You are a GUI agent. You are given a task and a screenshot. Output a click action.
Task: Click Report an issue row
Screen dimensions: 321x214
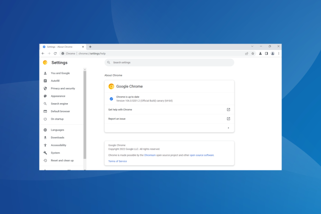click(x=169, y=119)
